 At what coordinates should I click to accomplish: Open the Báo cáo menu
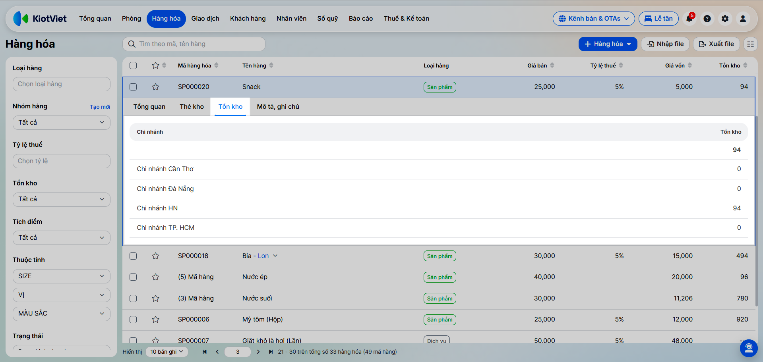coord(361,19)
